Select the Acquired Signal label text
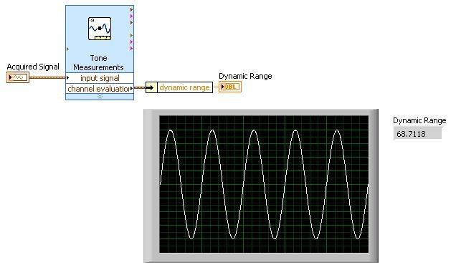The width and height of the screenshot is (456, 275). click(33, 67)
